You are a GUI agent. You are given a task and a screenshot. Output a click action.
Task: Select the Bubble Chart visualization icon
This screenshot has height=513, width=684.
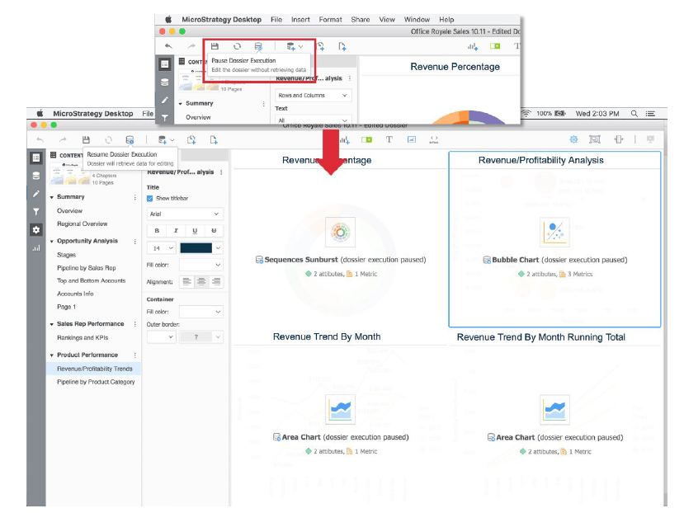click(554, 233)
